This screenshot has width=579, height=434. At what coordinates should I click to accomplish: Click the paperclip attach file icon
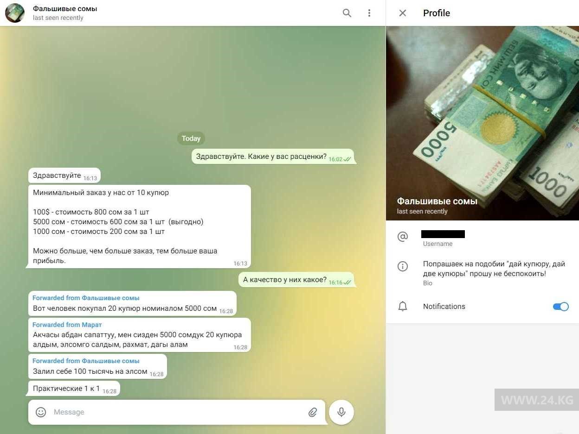click(313, 412)
